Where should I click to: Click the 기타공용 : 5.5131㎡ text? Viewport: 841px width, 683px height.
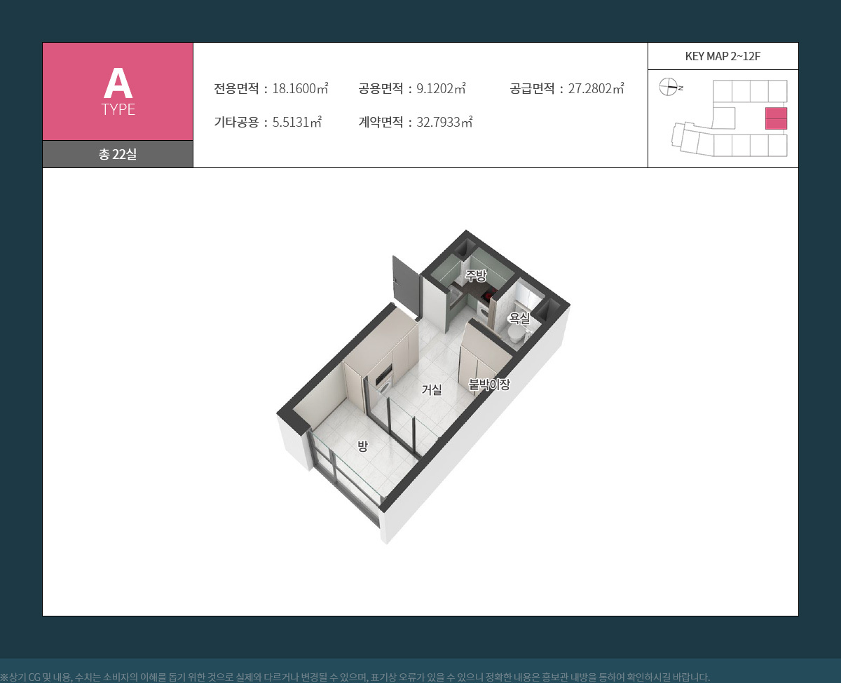268,122
